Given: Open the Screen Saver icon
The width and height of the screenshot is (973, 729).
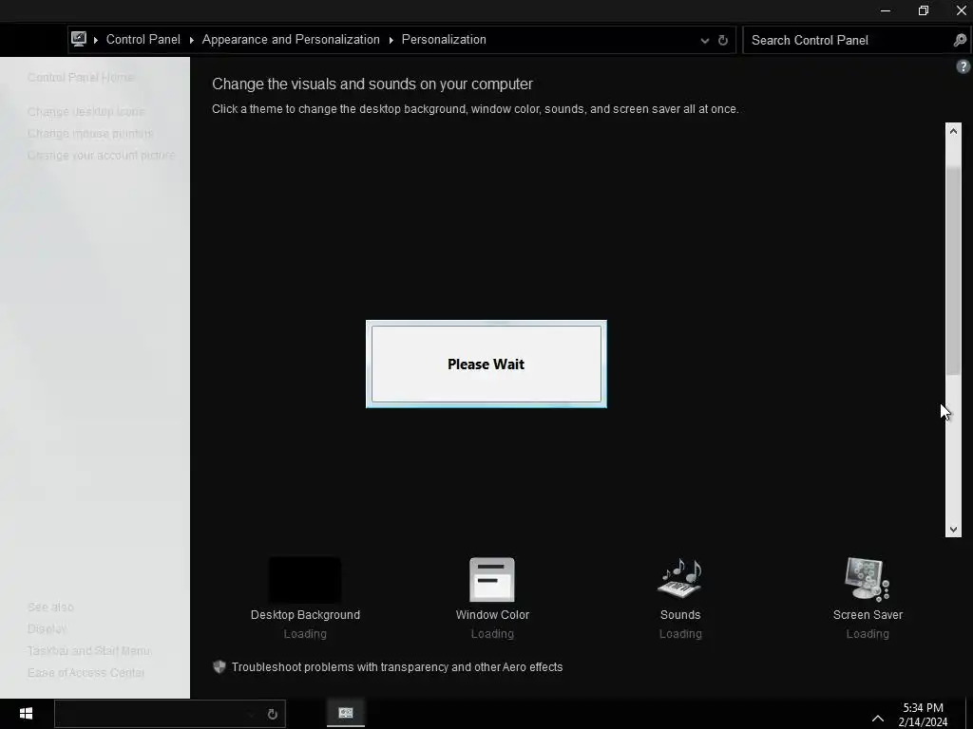Looking at the screenshot, I should 868,579.
